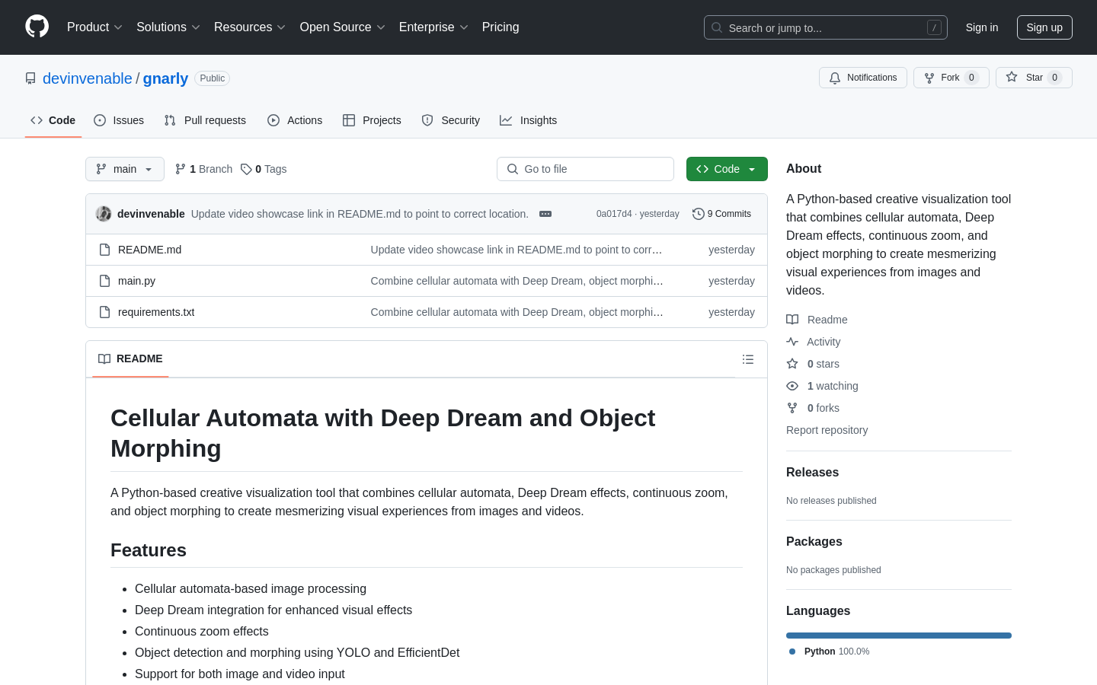The image size is (1097, 685).
Task: Fork the gnarly repository
Action: [951, 78]
